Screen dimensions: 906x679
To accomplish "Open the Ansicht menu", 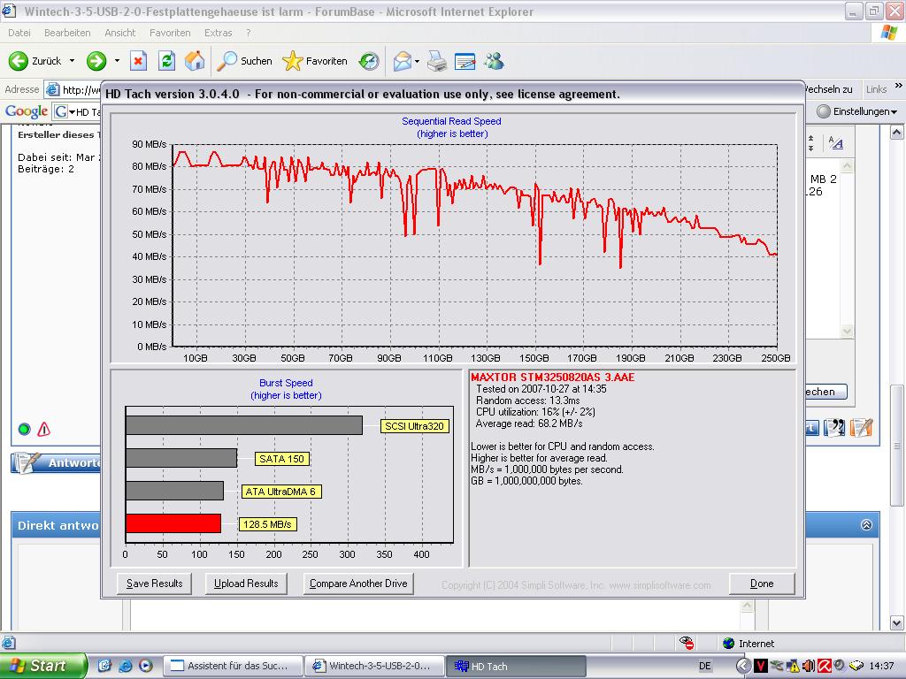I will pos(119,33).
